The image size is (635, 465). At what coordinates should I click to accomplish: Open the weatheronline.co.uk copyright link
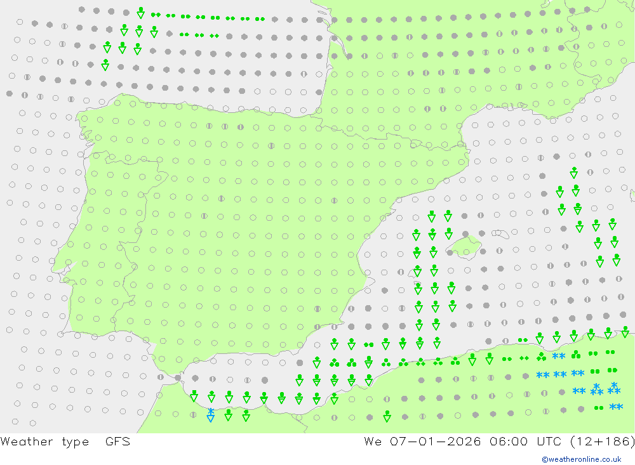(582, 459)
